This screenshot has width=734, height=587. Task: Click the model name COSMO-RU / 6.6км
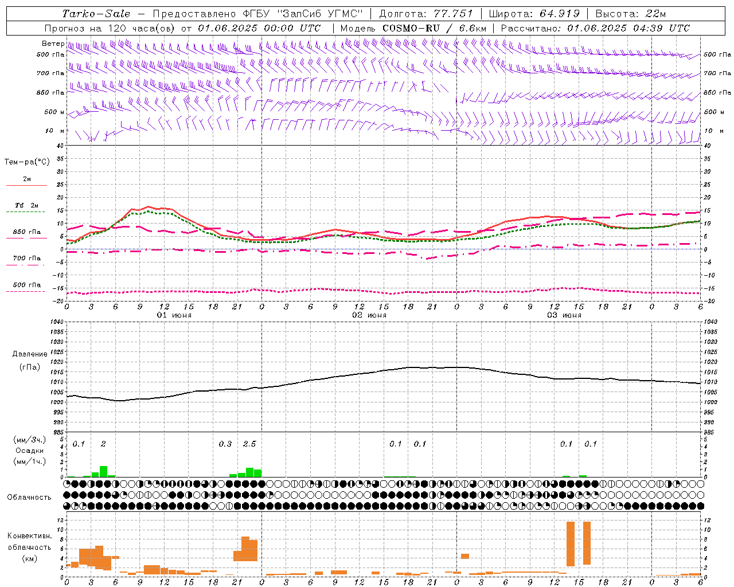click(x=435, y=28)
